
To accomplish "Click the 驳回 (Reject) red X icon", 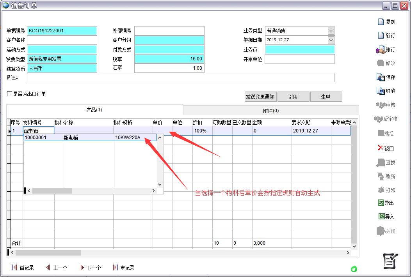I will (381, 148).
